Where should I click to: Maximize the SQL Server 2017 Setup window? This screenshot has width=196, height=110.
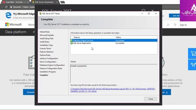tap(149, 13)
